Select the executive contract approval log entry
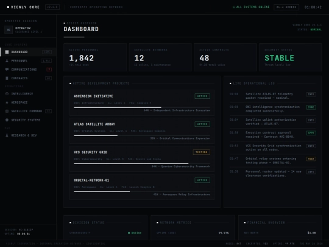This screenshot has height=247, width=329. pos(273,135)
